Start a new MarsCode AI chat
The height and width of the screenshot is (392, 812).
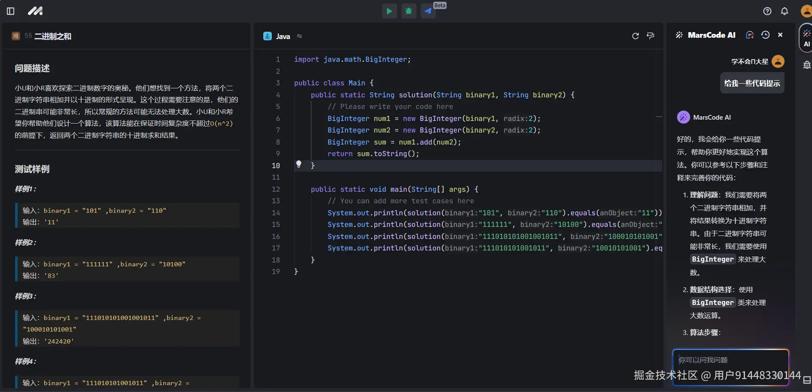750,35
